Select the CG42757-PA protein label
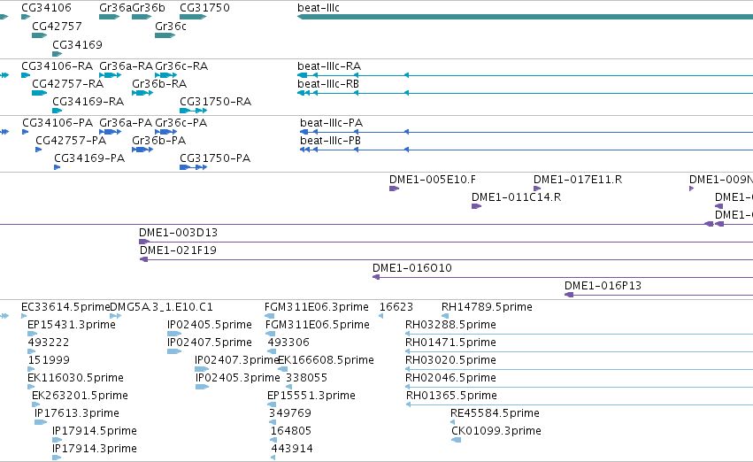The image size is (753, 462). click(71, 140)
